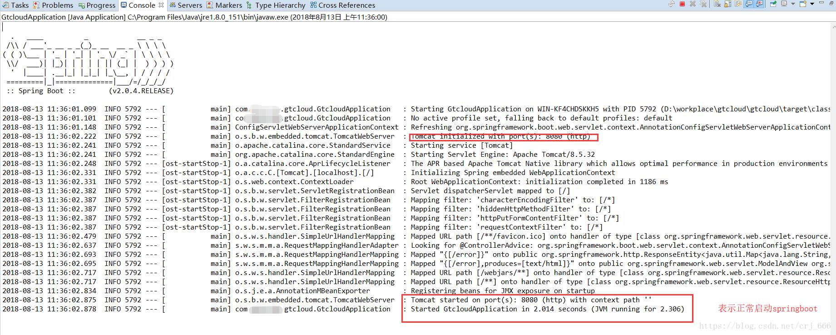Click the 'requestContextFilter' mapping filter line
This screenshot has height=335, width=836.
pyautogui.click(x=507, y=227)
